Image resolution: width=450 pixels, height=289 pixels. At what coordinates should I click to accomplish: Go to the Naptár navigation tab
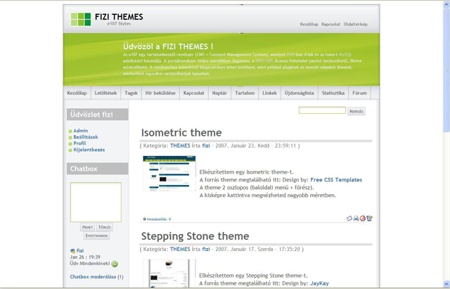(x=219, y=93)
